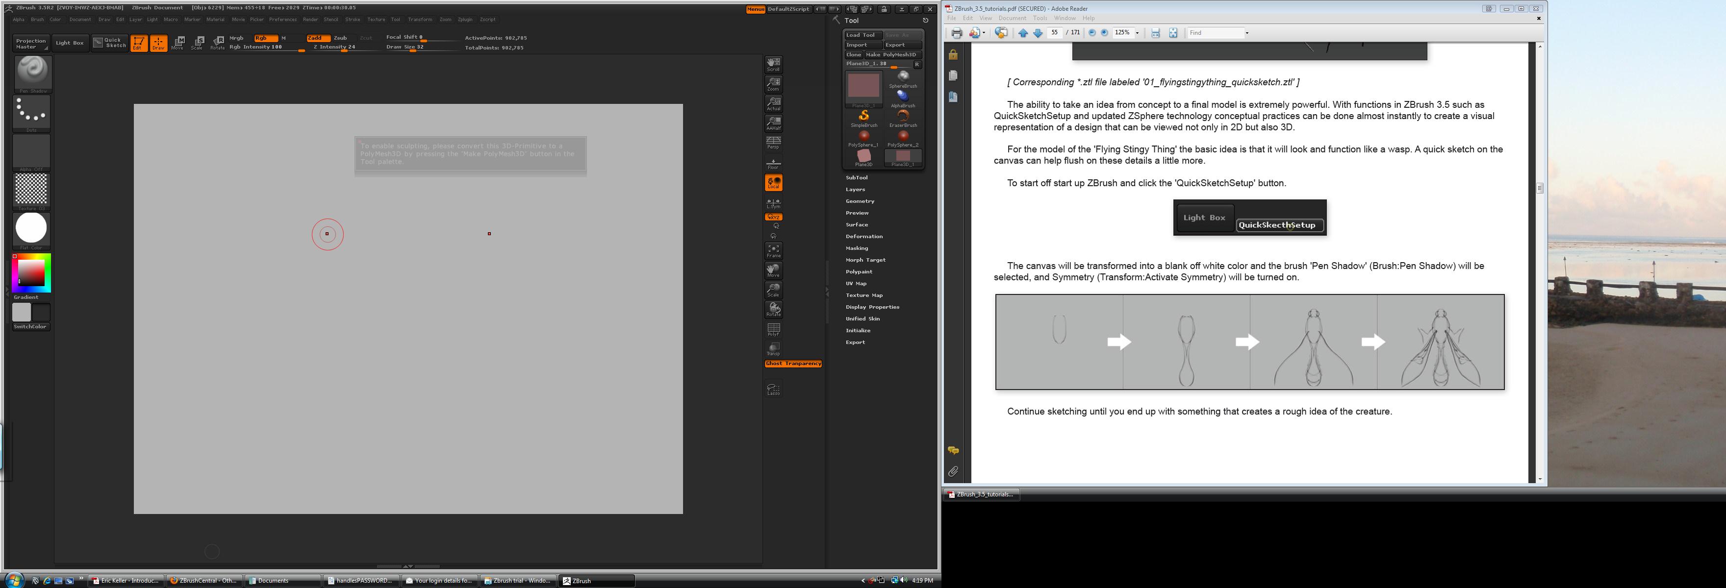Click the Rotate tool in top shelf
The width and height of the screenshot is (1726, 588).
click(x=218, y=43)
